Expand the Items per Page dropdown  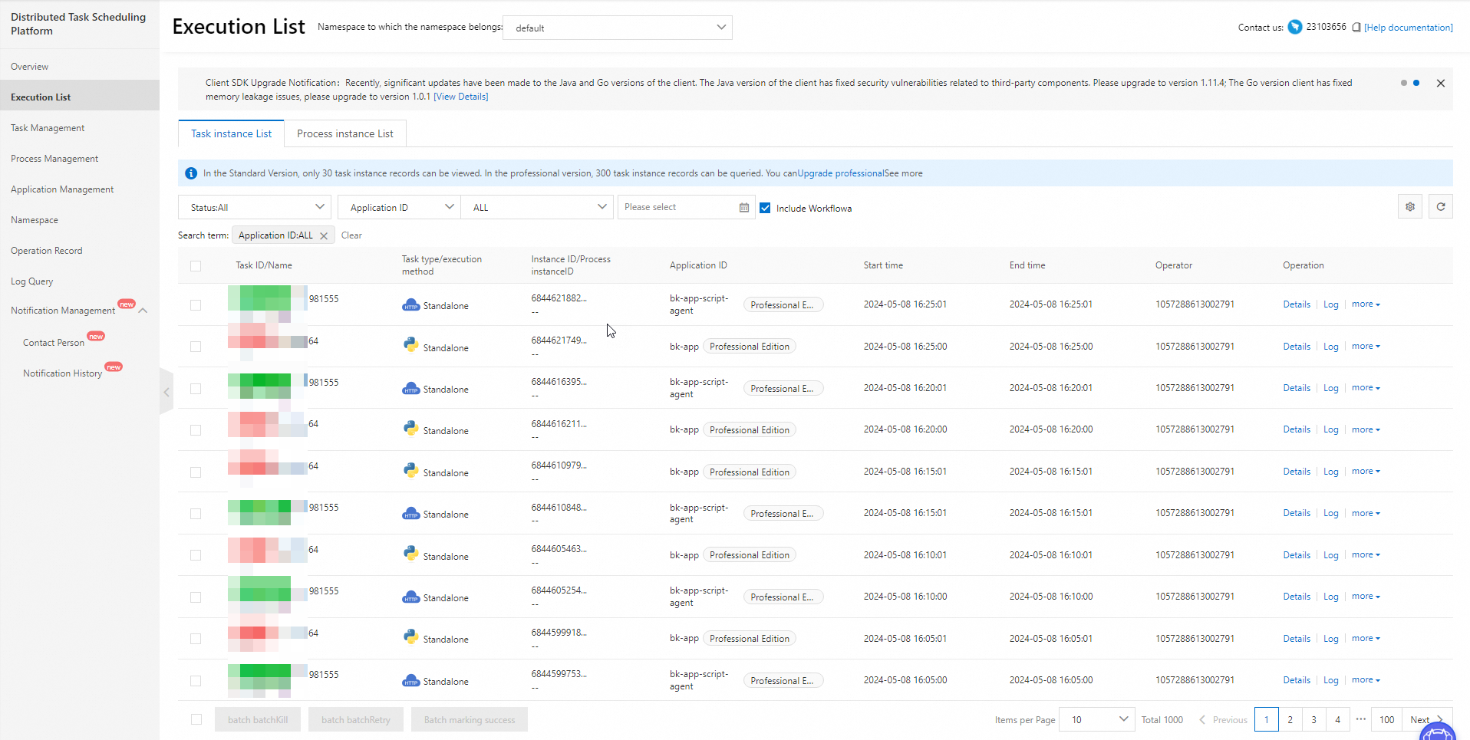click(1096, 719)
